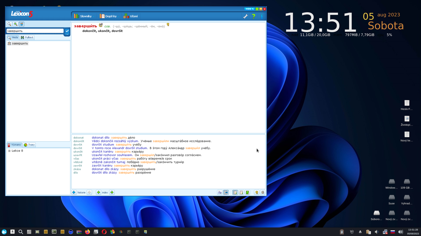
Task: Open the 'Životopi...' desktop file
Action: [x=407, y=121]
